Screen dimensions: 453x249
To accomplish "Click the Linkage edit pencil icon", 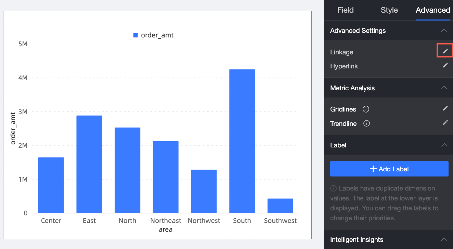I will 445,51.
